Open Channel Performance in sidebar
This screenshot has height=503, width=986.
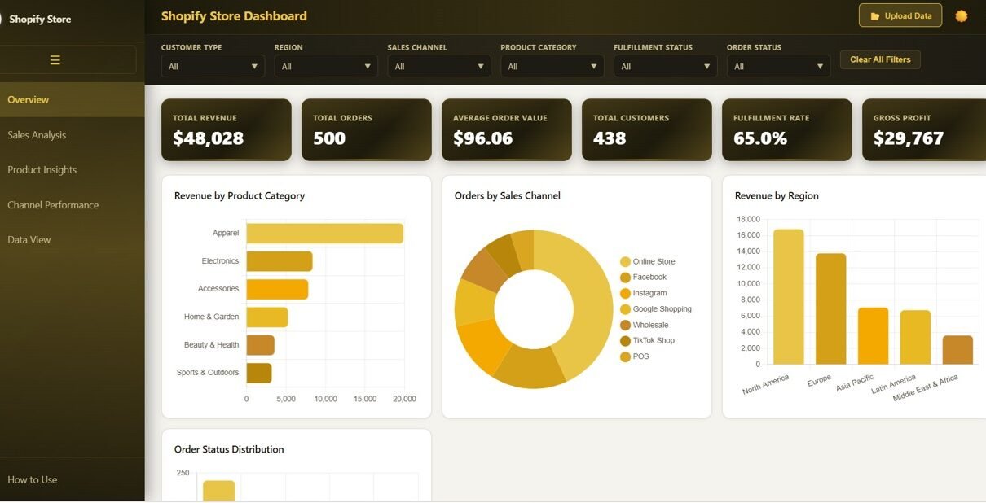point(53,205)
